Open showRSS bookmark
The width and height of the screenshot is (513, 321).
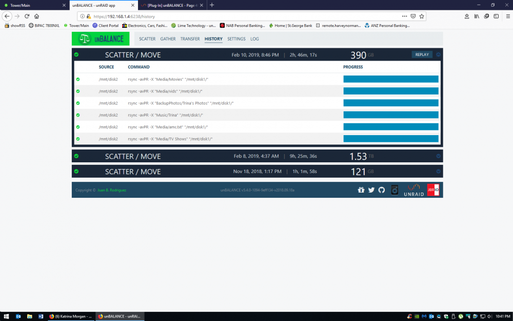click(x=15, y=26)
